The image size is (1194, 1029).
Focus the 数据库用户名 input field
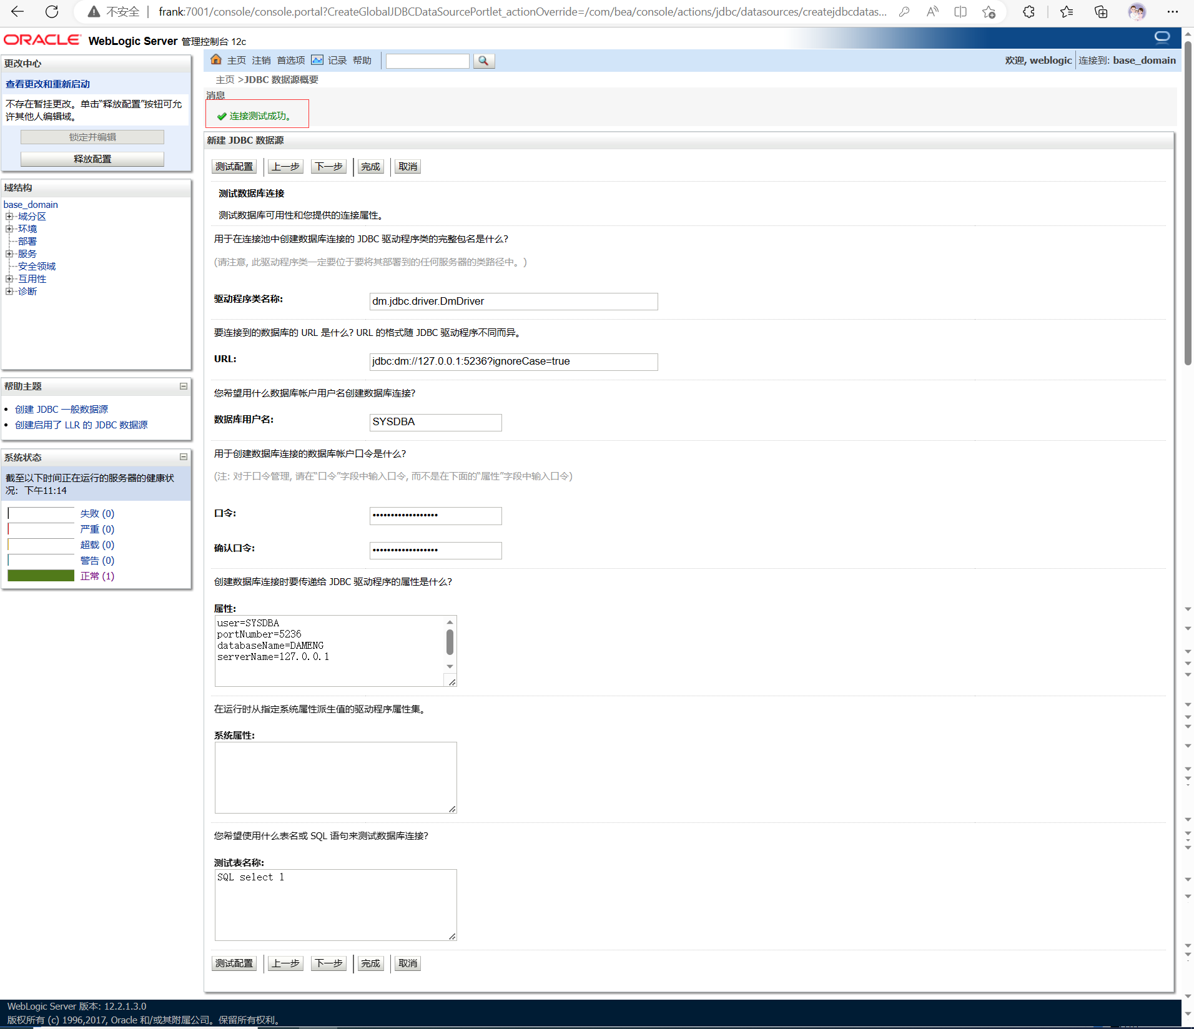coord(435,422)
